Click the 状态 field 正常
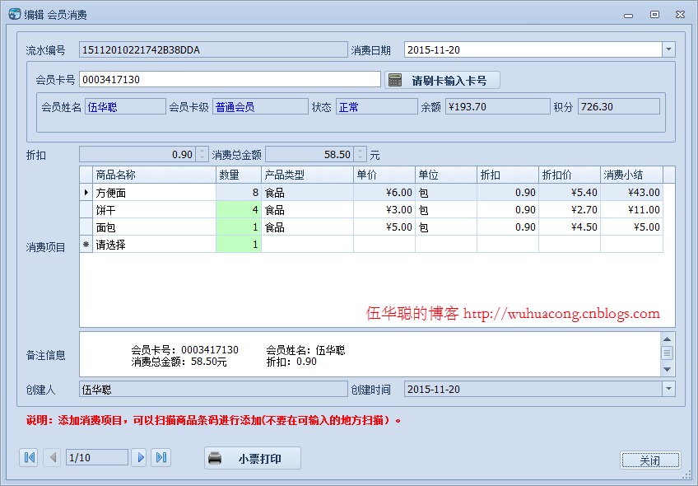Viewport: 698px width, 486px height. pyautogui.click(x=376, y=107)
